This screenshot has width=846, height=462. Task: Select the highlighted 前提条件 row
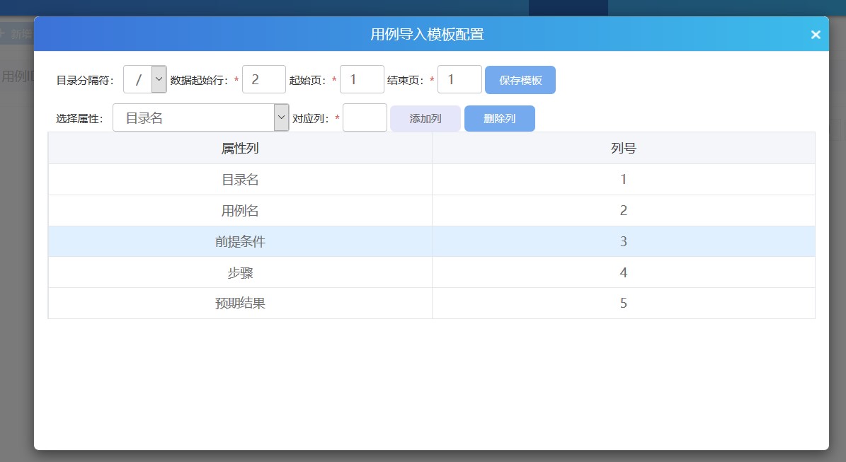coord(240,241)
